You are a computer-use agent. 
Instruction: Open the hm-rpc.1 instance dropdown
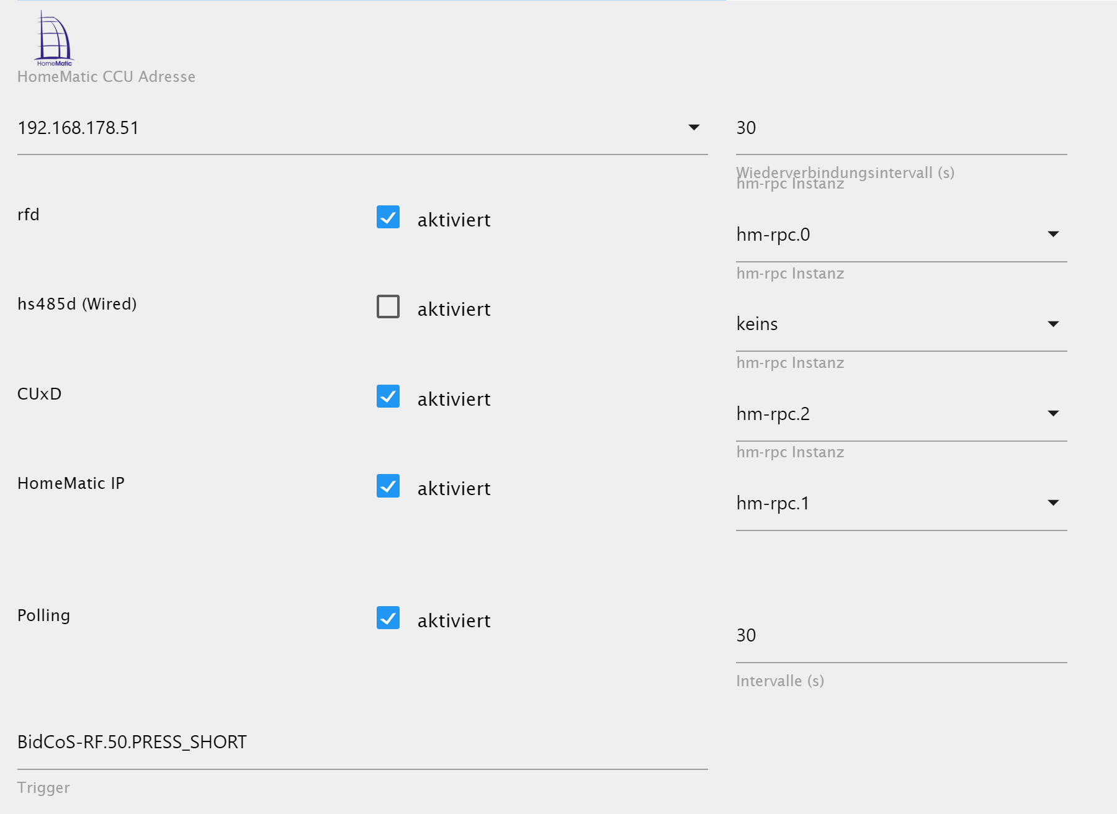pyautogui.click(x=1052, y=503)
